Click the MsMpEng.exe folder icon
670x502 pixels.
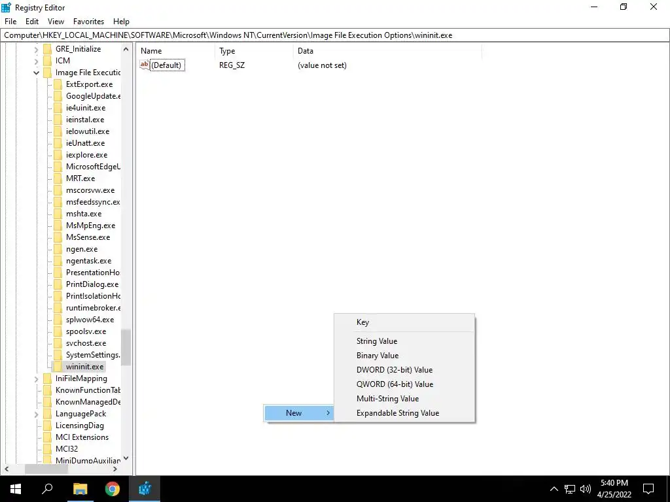(x=58, y=226)
